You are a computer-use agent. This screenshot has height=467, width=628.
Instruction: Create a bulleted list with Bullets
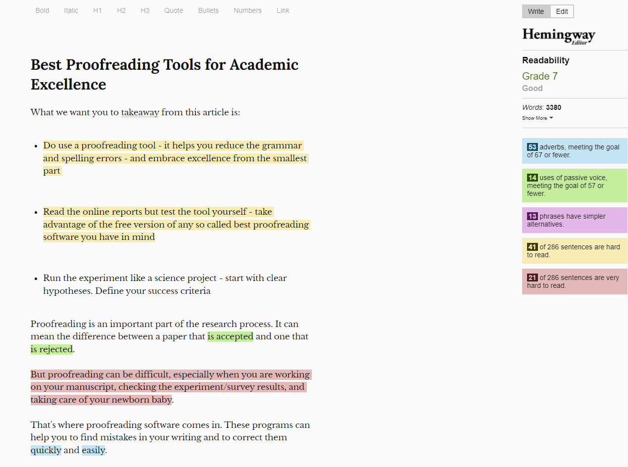point(208,10)
